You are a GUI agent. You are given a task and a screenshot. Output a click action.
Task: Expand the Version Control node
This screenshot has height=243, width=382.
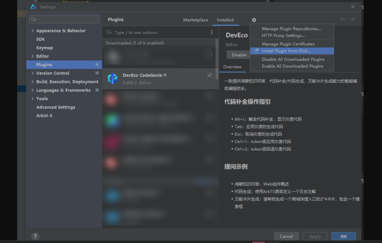[32, 73]
